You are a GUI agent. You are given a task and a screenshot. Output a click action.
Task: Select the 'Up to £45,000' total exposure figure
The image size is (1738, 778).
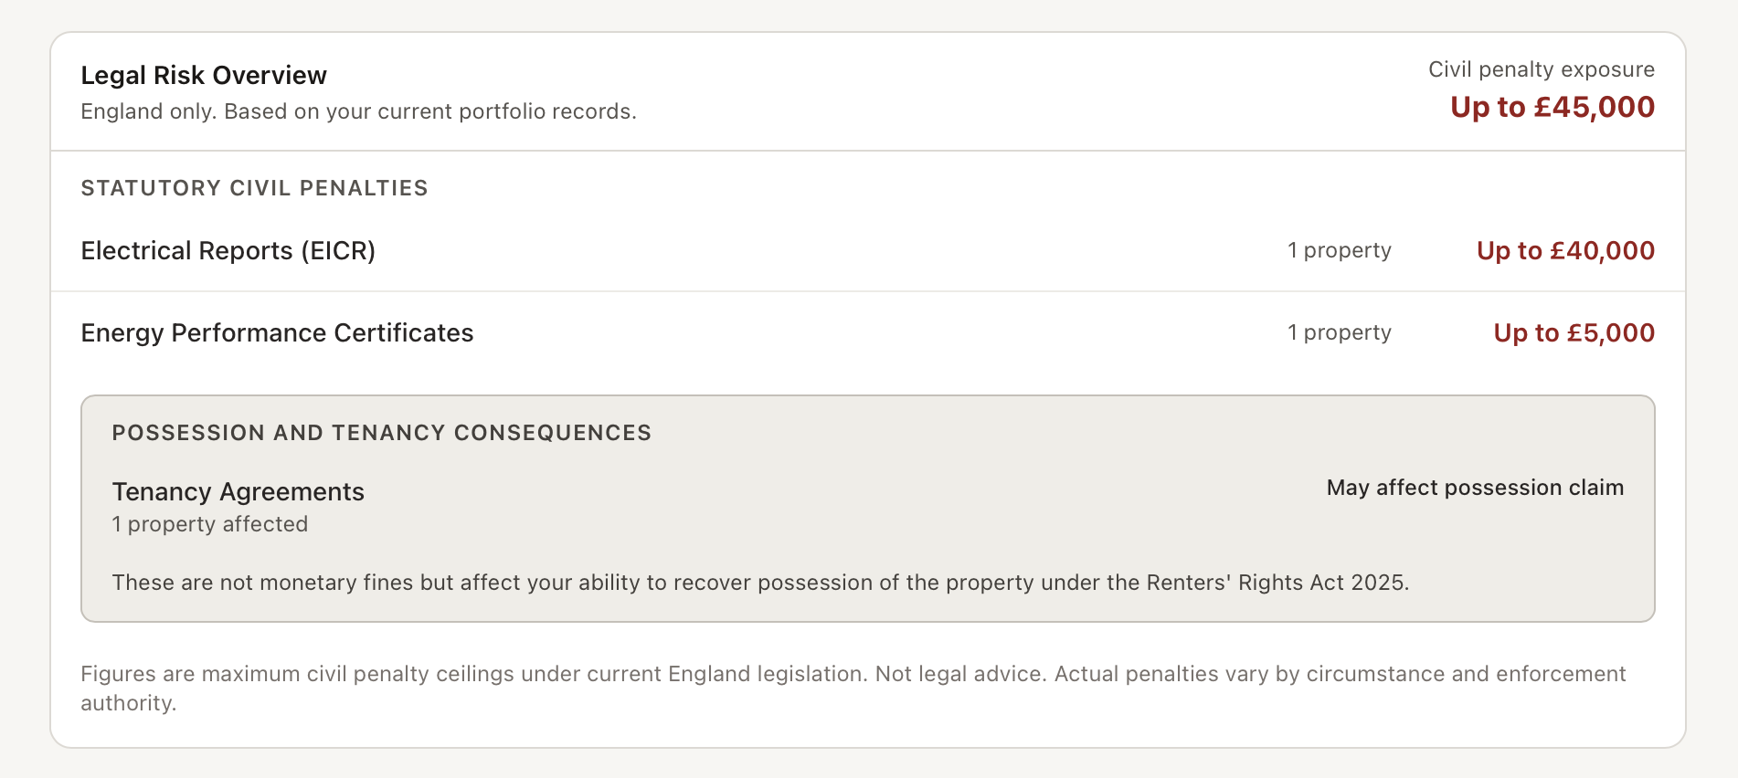[1552, 107]
